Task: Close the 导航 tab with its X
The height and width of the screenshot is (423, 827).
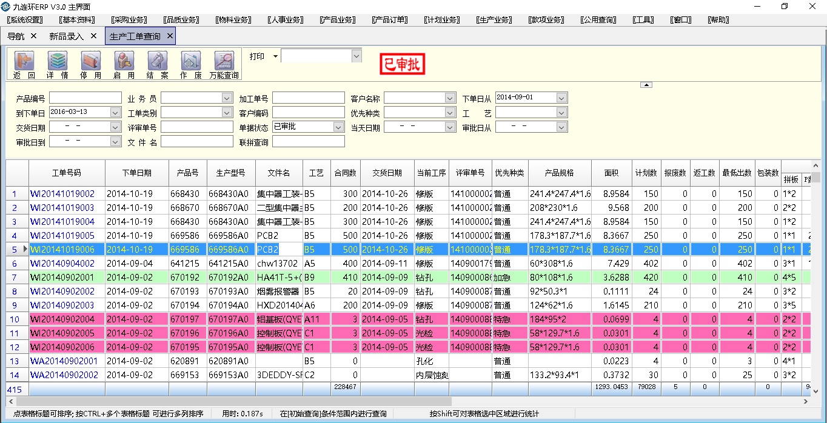Action: pyautogui.click(x=33, y=36)
